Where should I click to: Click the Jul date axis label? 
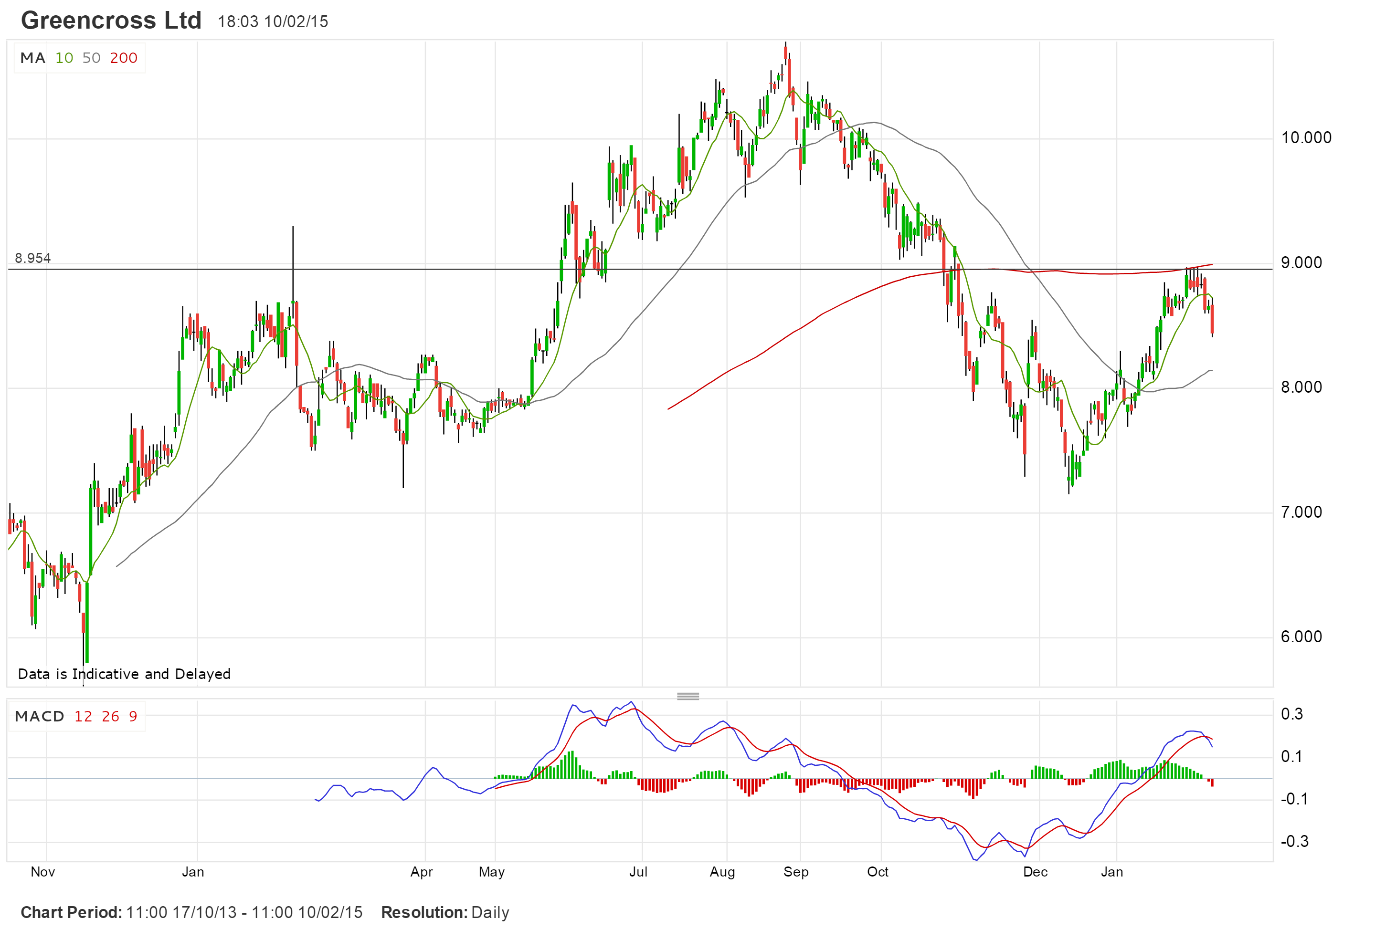pyautogui.click(x=638, y=872)
